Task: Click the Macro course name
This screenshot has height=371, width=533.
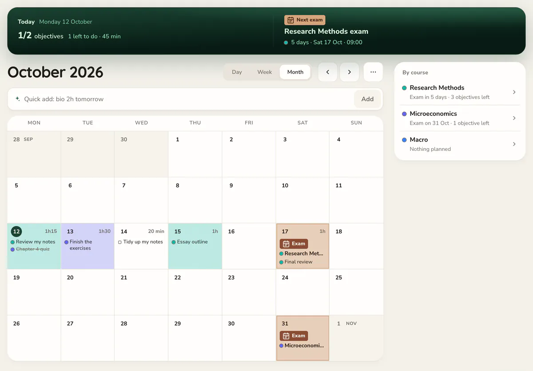Action: click(x=419, y=139)
